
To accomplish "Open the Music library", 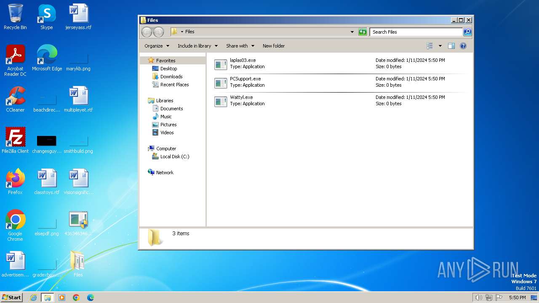I will [166, 117].
